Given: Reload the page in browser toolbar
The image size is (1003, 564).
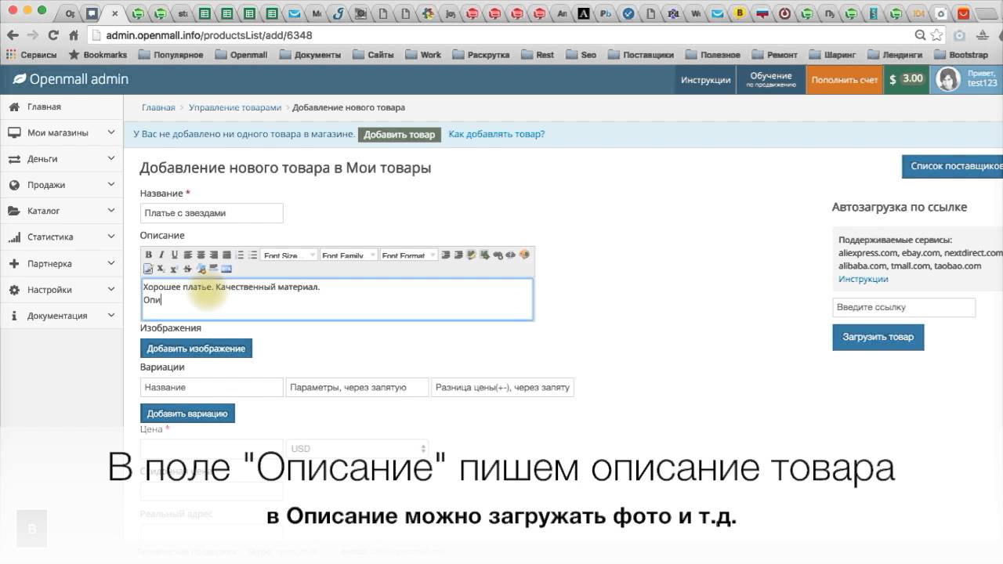Looking at the screenshot, I should (53, 35).
